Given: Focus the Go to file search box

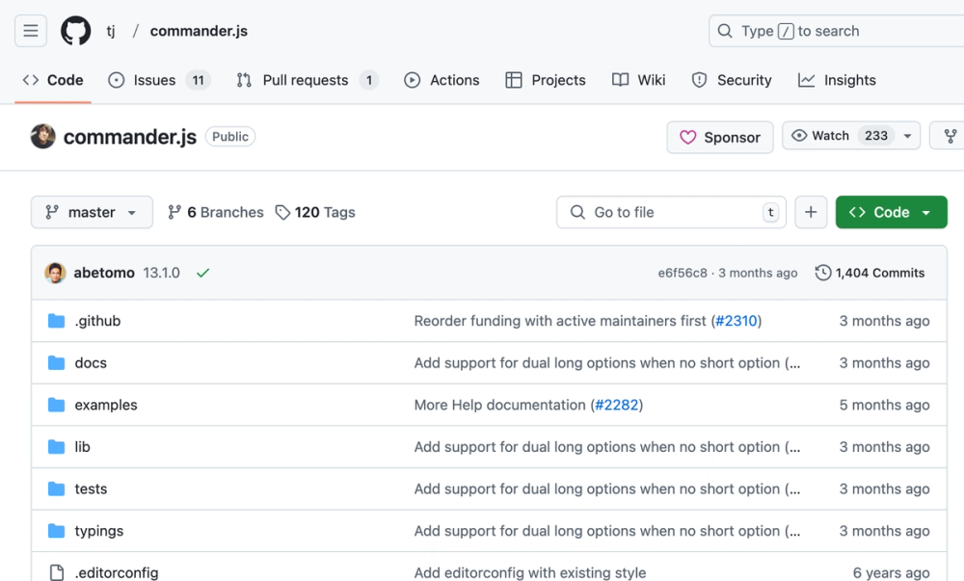Looking at the screenshot, I should pos(671,212).
